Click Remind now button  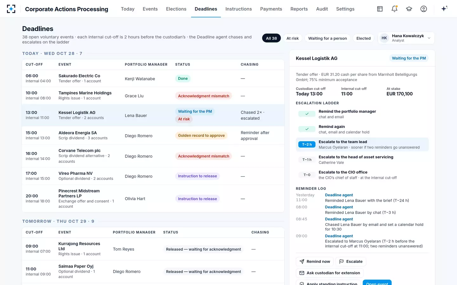(315, 262)
